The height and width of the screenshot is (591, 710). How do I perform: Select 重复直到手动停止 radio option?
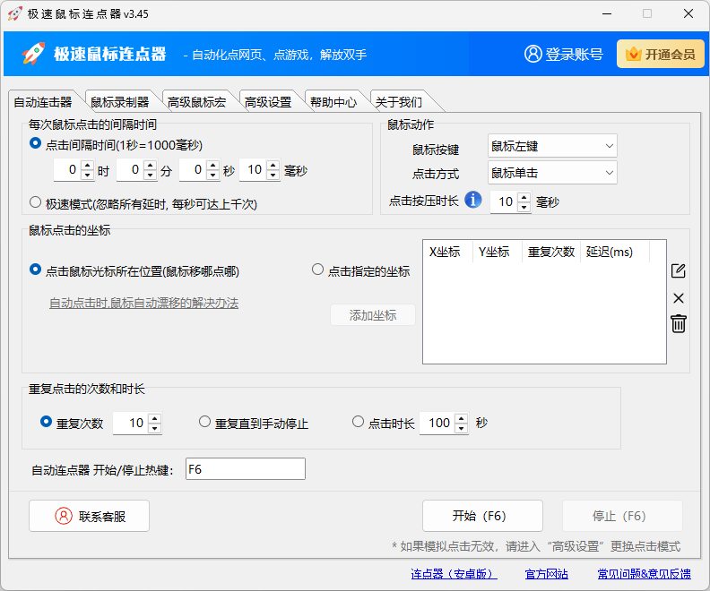(x=205, y=422)
